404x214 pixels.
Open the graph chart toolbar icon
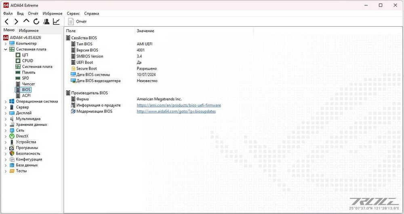tap(56, 22)
